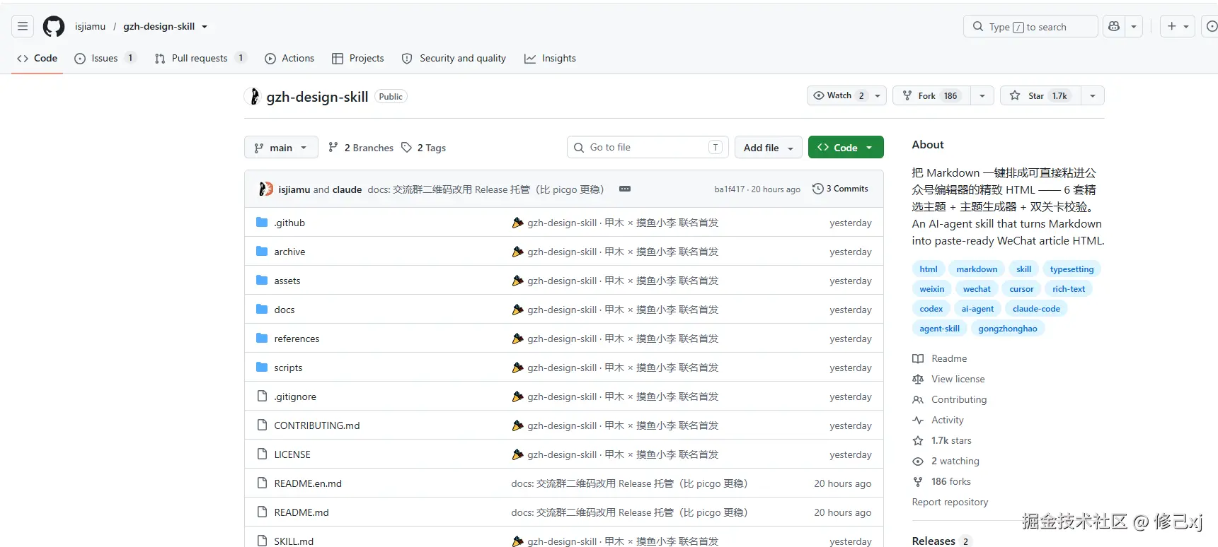Click the README.en.md file icon
The image size is (1218, 547).
262,483
